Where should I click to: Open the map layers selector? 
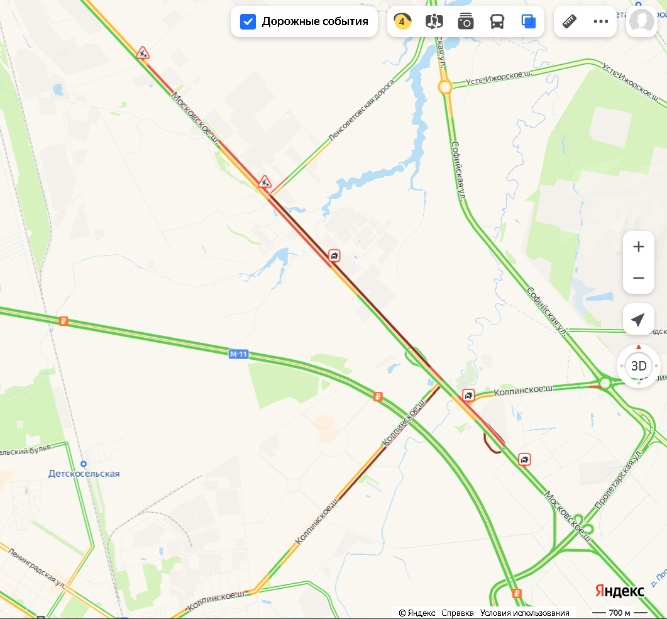[528, 21]
